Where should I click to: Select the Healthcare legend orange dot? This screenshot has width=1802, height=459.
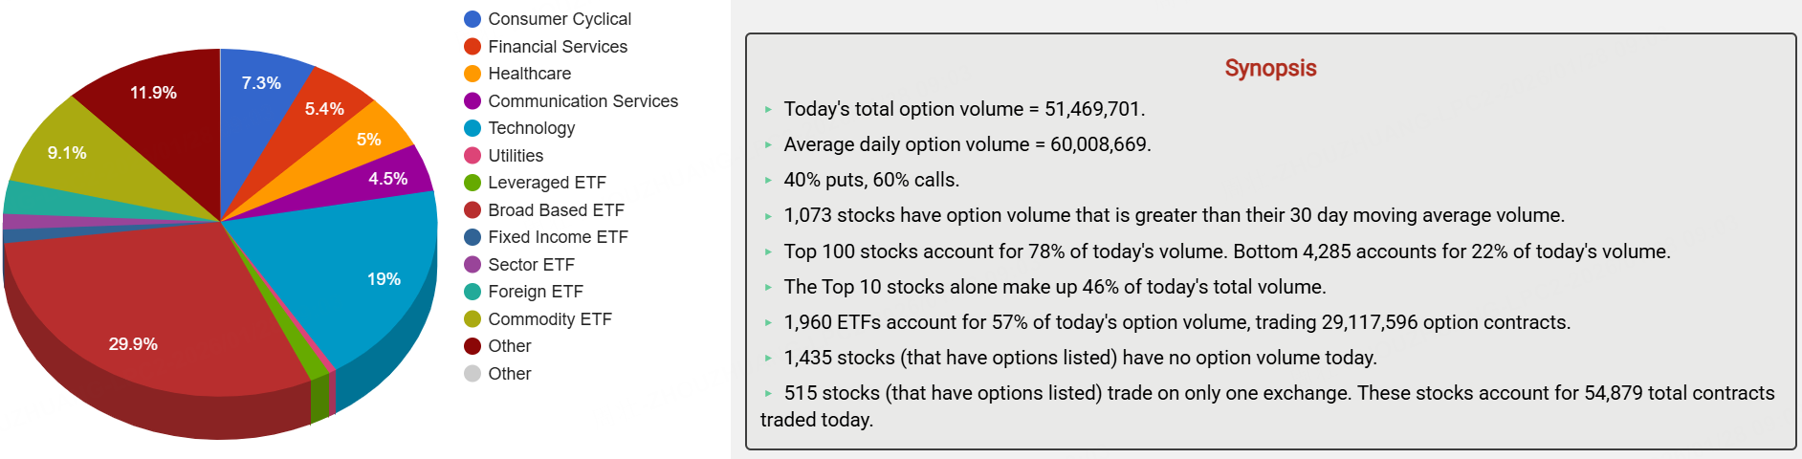(472, 74)
